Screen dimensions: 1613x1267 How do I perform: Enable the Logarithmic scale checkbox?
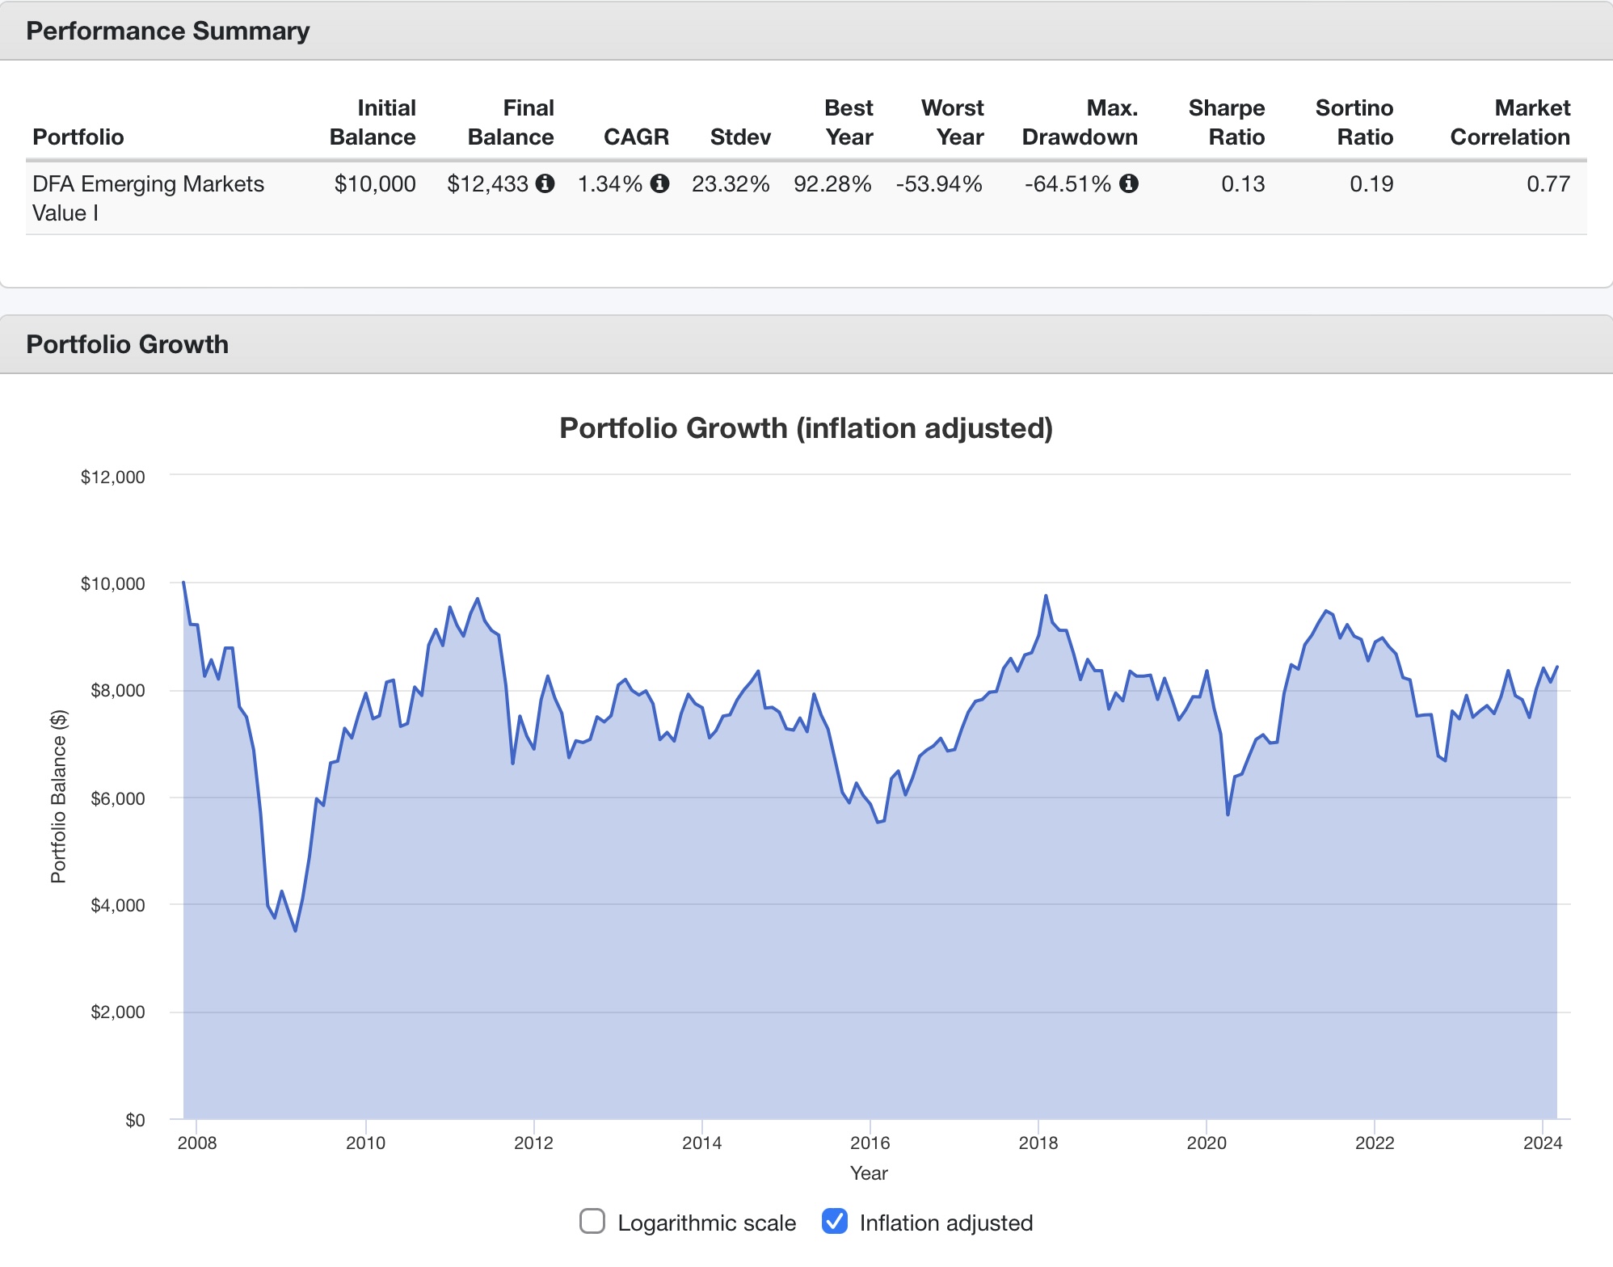point(592,1221)
